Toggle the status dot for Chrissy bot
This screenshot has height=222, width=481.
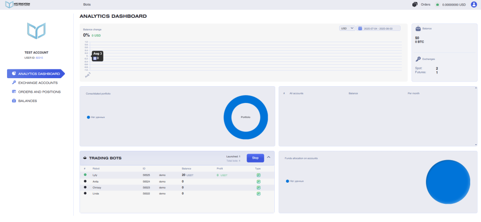(85, 187)
